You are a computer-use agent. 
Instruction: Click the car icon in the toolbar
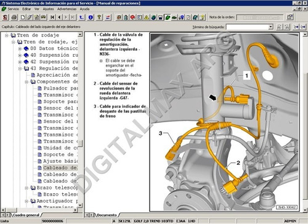pyautogui.click(x=43, y=17)
